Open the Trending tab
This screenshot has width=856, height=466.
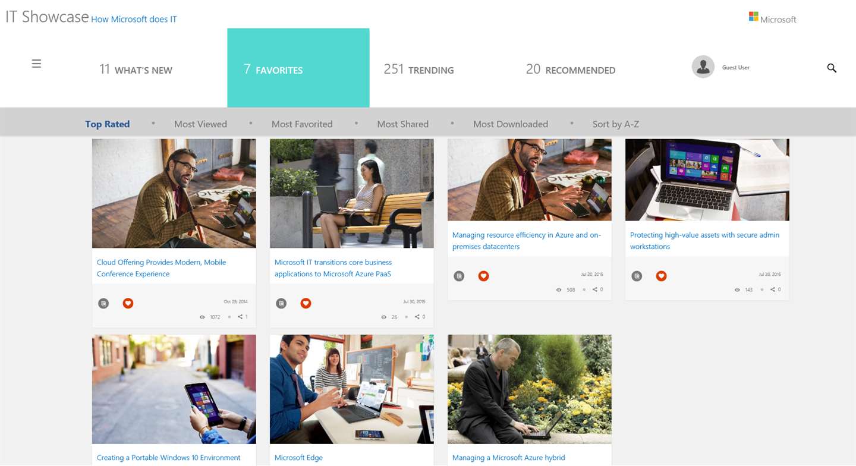click(418, 70)
